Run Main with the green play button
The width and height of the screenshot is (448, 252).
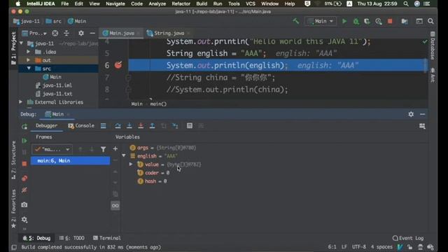click(344, 21)
